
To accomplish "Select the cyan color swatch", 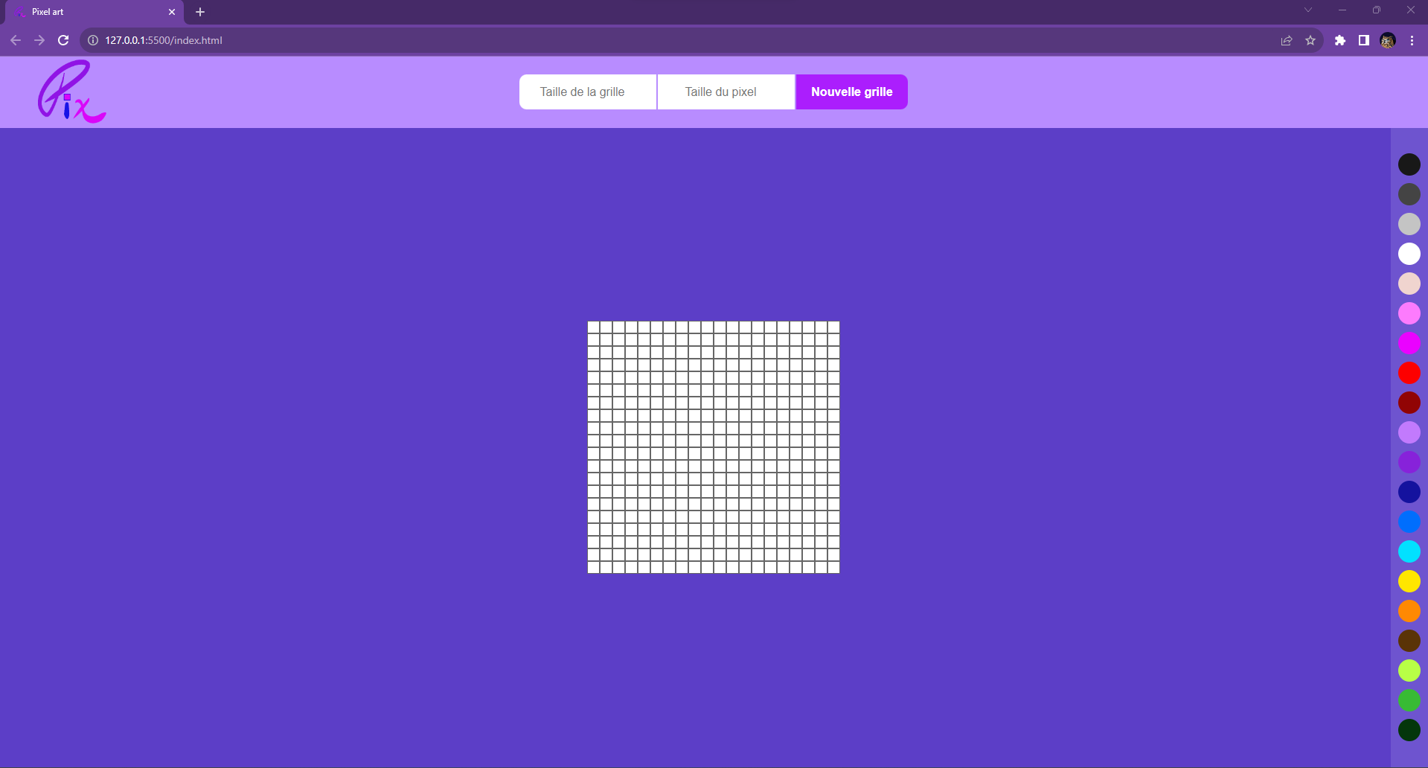I will point(1409,551).
